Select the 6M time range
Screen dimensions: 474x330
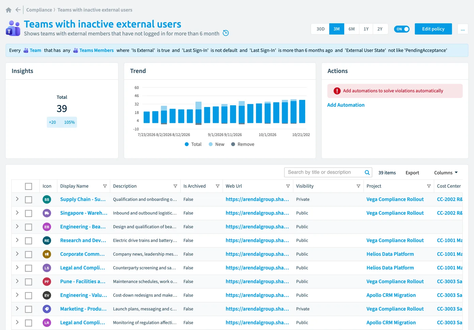[352, 29]
